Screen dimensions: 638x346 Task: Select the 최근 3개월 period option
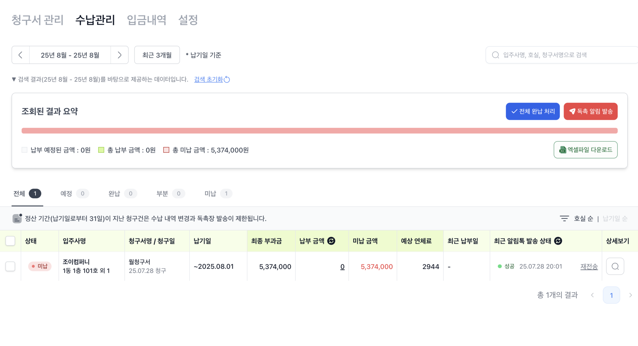[157, 55]
